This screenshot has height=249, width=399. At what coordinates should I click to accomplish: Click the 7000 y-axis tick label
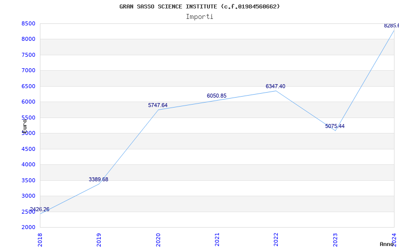pos(28,70)
